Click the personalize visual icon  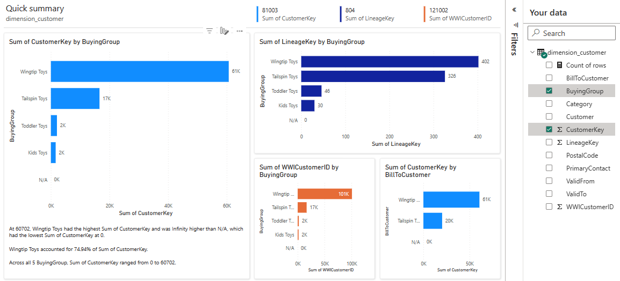[225, 31]
